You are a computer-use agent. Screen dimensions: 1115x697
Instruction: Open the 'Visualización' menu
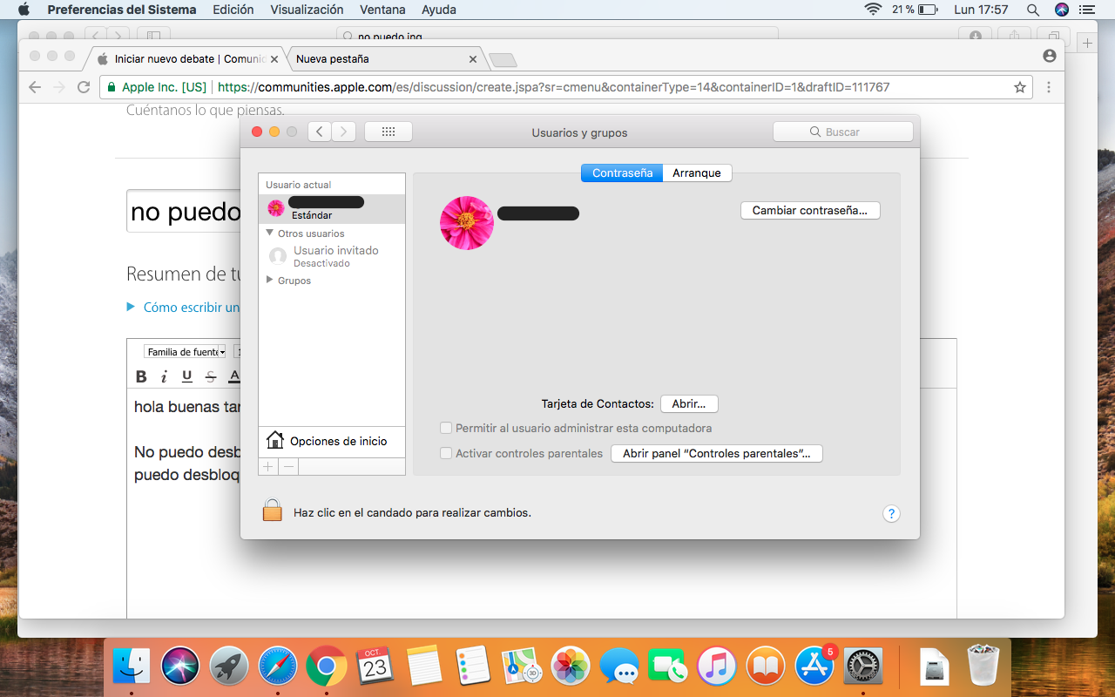pos(307,10)
